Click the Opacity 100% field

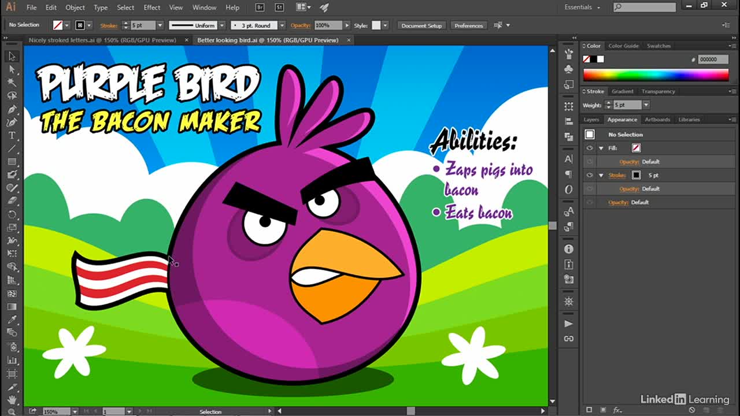tap(328, 25)
